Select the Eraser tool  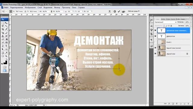click(x=3, y=39)
